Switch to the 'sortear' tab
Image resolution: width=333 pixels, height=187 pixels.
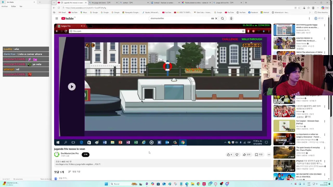click(134, 3)
